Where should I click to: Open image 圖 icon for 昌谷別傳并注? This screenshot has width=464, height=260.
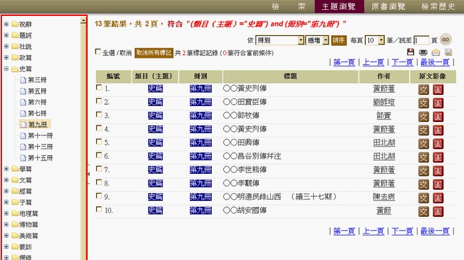click(x=438, y=157)
